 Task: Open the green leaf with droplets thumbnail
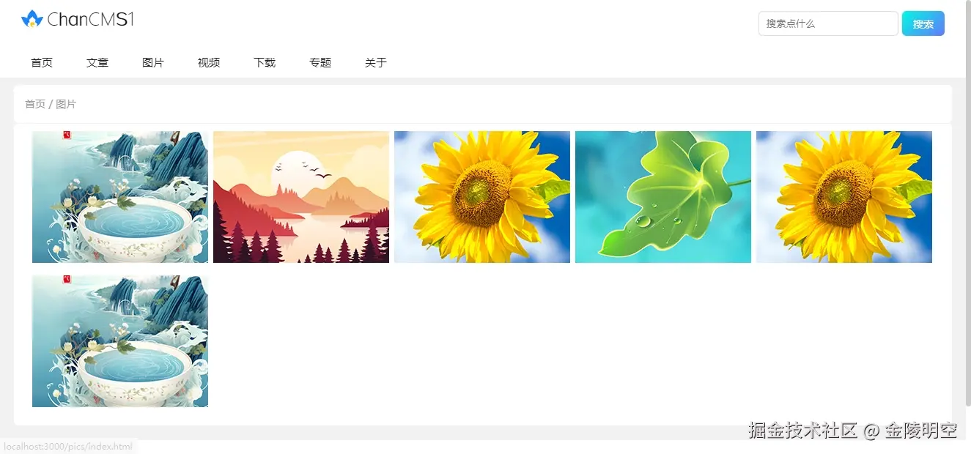(663, 197)
